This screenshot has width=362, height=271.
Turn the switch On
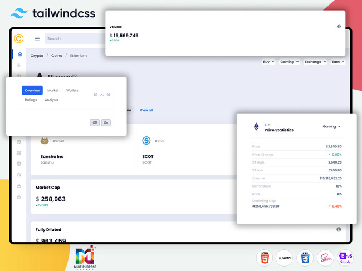click(106, 122)
